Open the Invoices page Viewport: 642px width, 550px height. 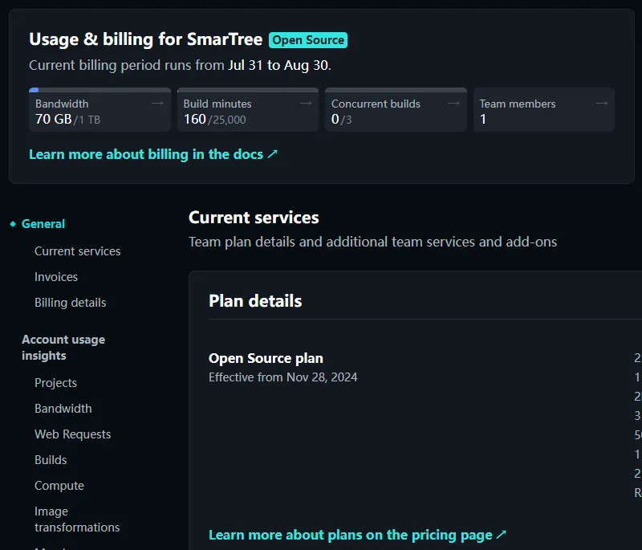pyautogui.click(x=56, y=277)
